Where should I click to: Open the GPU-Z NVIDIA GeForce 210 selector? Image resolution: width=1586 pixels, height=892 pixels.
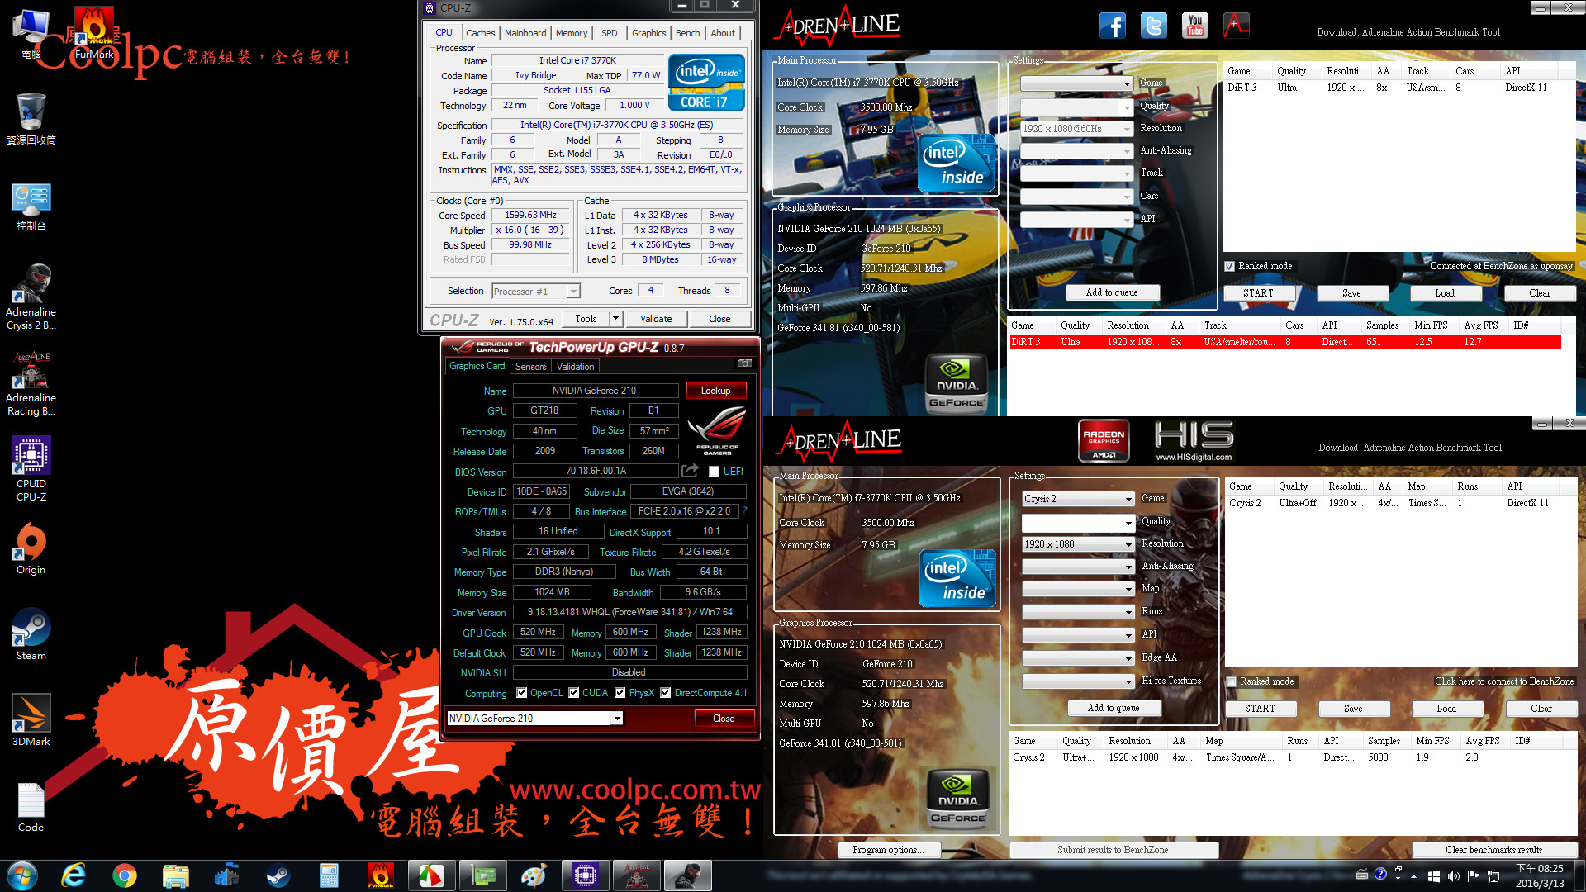[535, 719]
